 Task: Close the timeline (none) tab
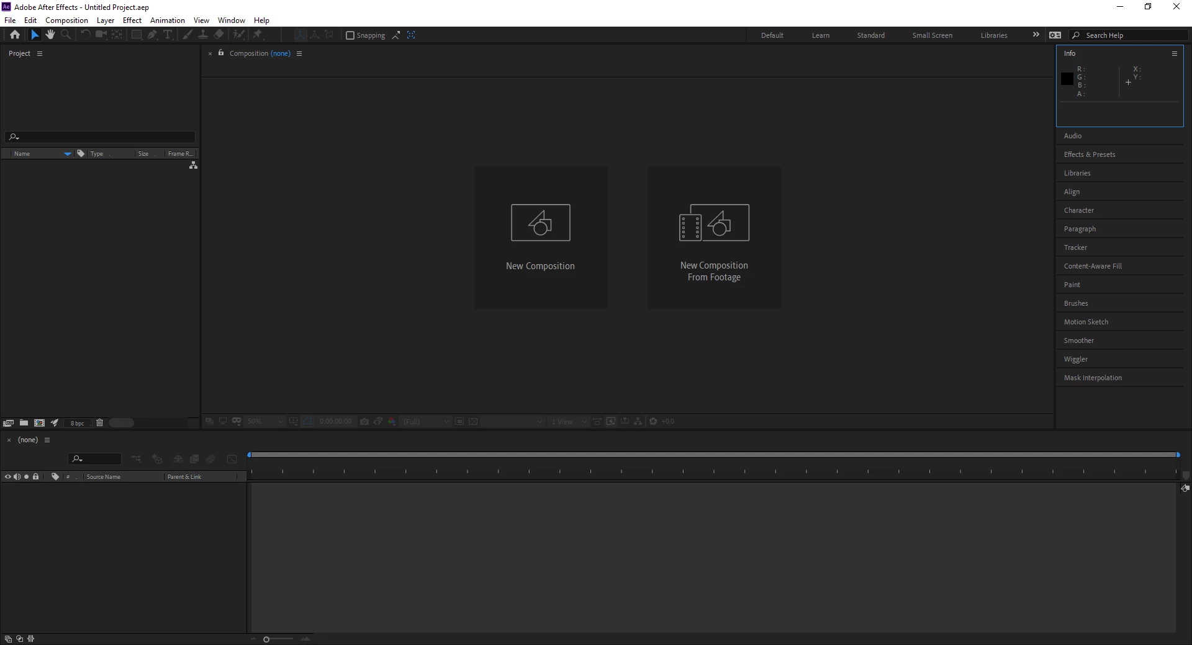9,440
